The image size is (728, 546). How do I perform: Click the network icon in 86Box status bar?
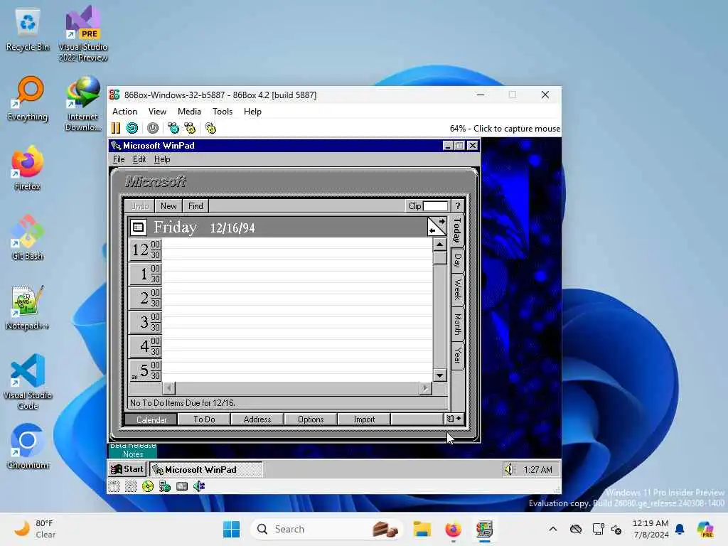[165, 486]
